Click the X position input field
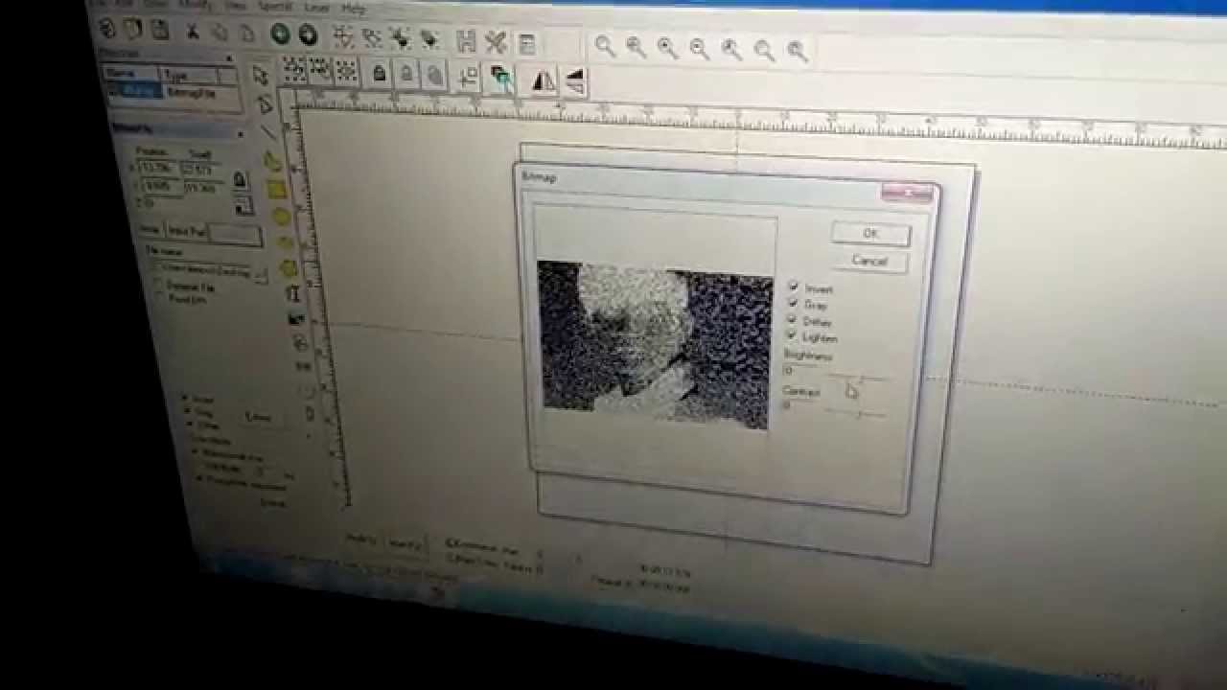Image resolution: width=1227 pixels, height=690 pixels. [159, 169]
